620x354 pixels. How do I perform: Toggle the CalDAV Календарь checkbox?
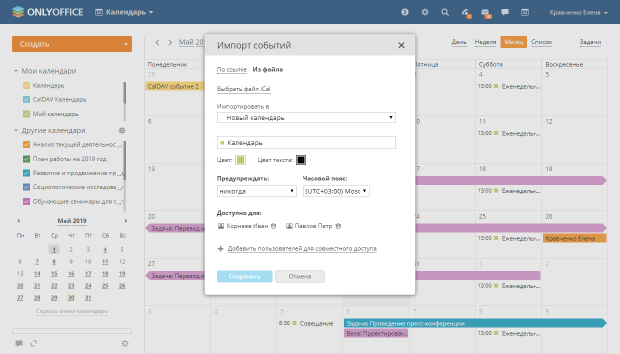pos(27,99)
